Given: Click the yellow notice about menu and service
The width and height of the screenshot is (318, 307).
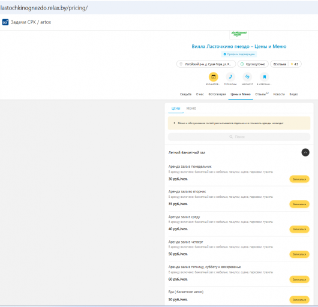Looking at the screenshot, I should pyautogui.click(x=239, y=123).
